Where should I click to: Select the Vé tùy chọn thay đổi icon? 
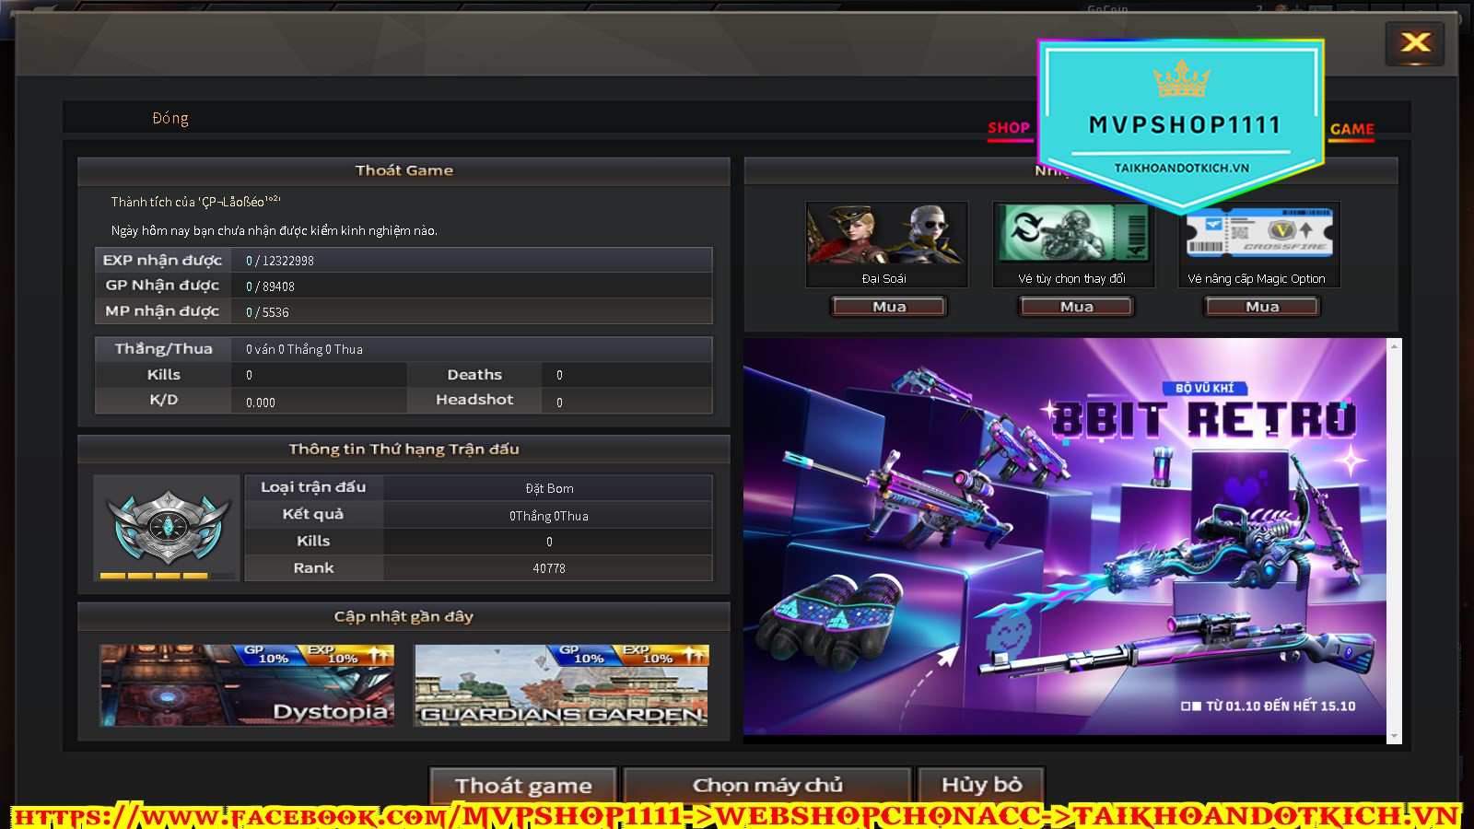(1072, 234)
